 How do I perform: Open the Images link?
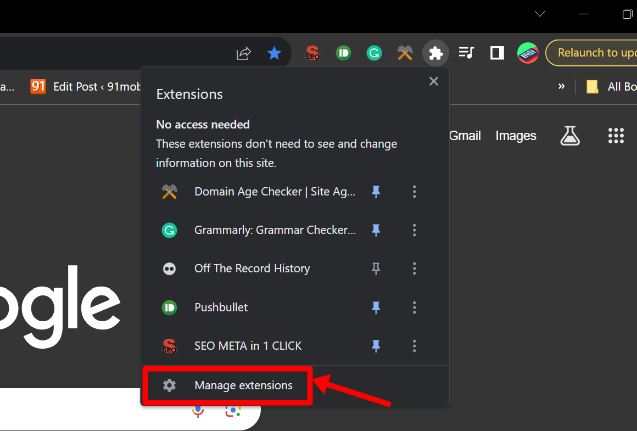(x=516, y=136)
